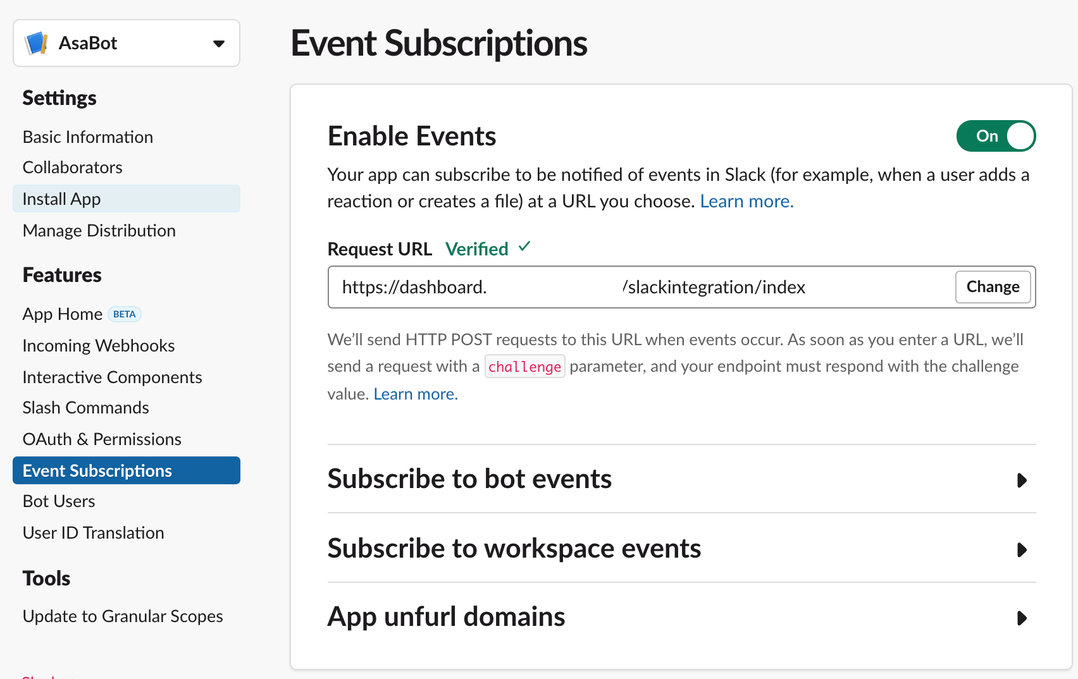The height and width of the screenshot is (679, 1078).
Task: Navigate to App Home feature
Action: pos(63,314)
